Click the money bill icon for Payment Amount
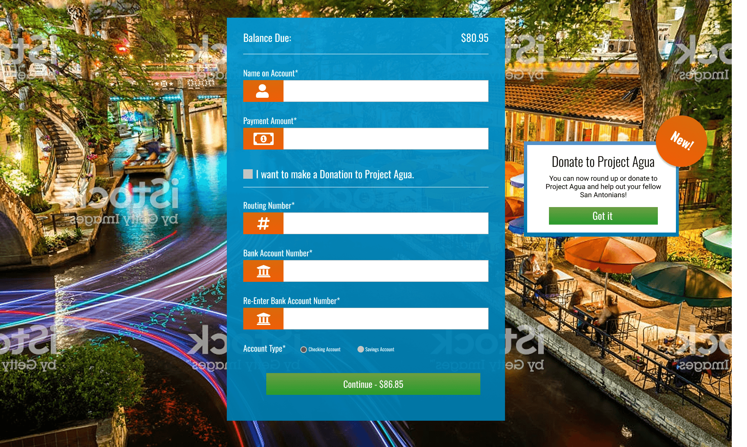Image resolution: width=747 pixels, height=447 pixels. click(x=263, y=138)
